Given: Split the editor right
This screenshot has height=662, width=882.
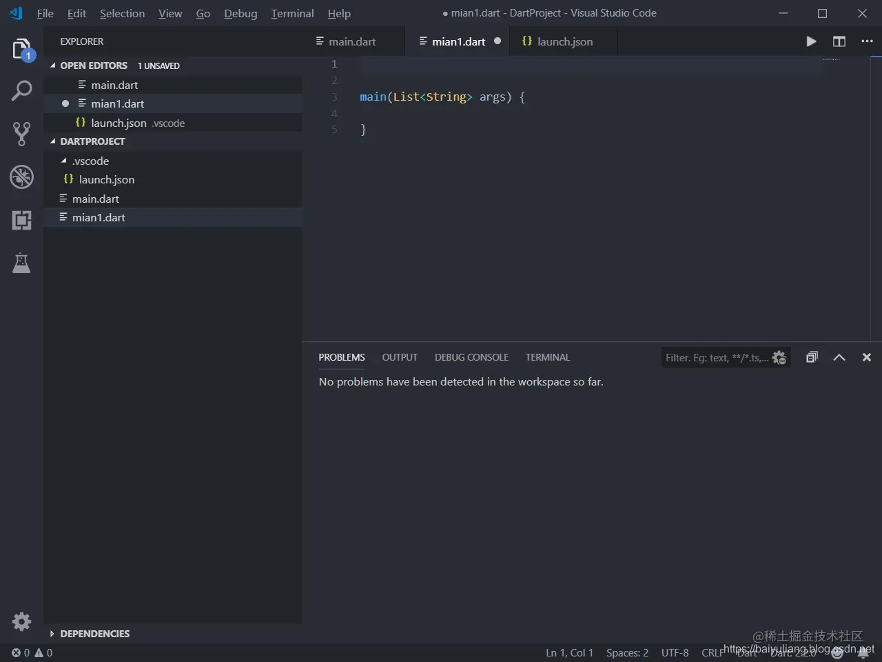Looking at the screenshot, I should (x=839, y=41).
